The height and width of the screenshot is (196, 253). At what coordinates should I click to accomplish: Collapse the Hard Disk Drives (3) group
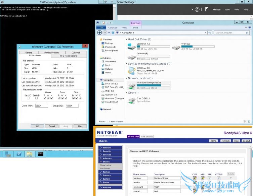point(126,39)
